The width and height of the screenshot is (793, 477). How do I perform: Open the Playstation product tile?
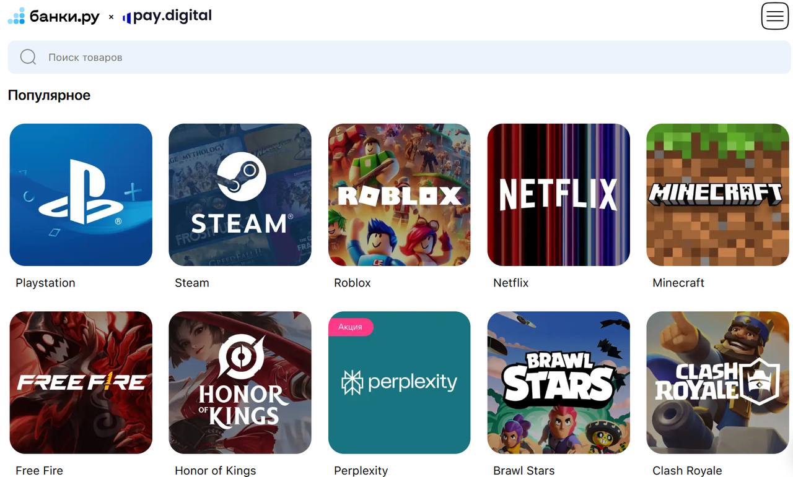pos(81,195)
